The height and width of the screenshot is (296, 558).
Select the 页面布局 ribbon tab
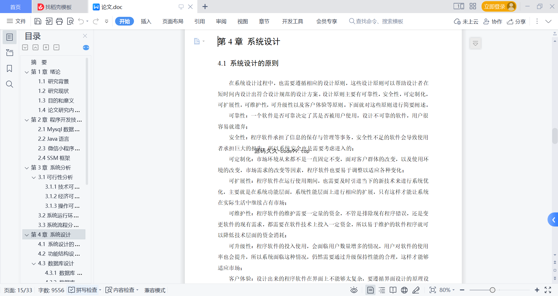(173, 21)
